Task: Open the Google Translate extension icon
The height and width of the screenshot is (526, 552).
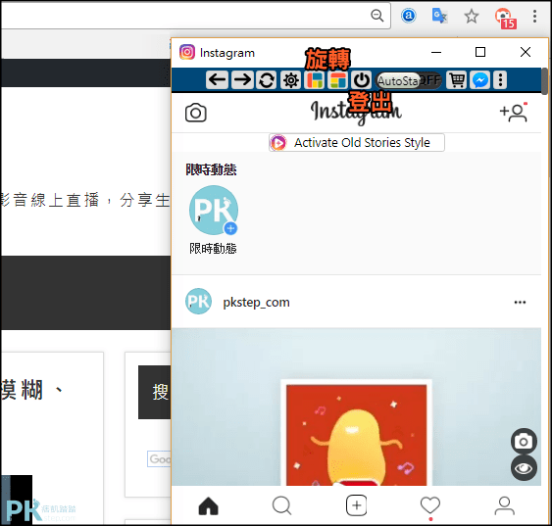Action: 439,16
